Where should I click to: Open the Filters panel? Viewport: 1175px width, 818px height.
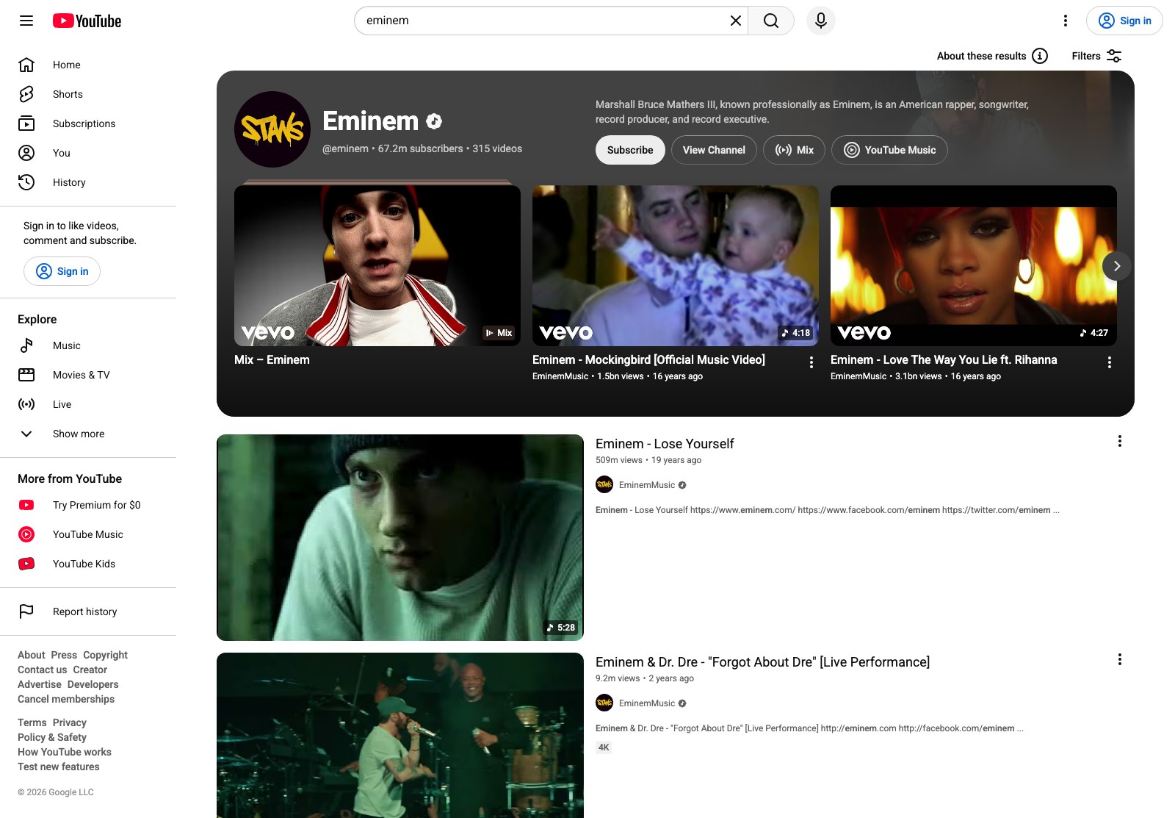[x=1096, y=56]
